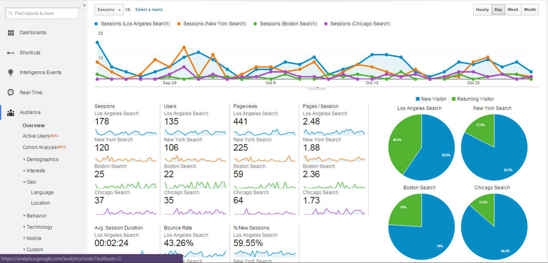Click the Intelligence Events lightbulb icon

[11, 73]
